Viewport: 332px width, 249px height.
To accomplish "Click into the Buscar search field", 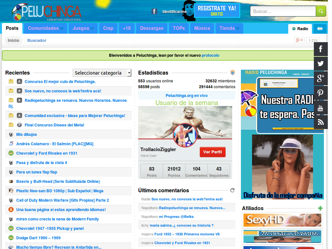I will 283,11.
